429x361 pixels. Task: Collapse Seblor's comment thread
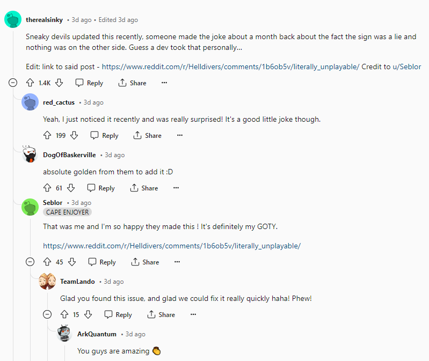[31, 262]
